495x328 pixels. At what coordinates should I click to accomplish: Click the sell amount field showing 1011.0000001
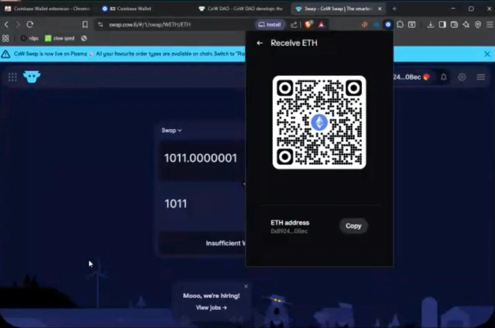(x=200, y=158)
